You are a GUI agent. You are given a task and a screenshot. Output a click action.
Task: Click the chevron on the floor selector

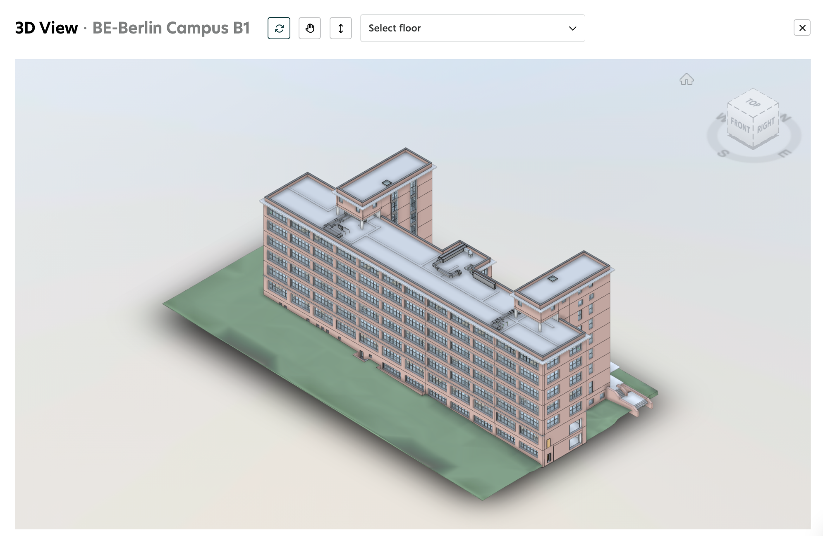tap(572, 28)
